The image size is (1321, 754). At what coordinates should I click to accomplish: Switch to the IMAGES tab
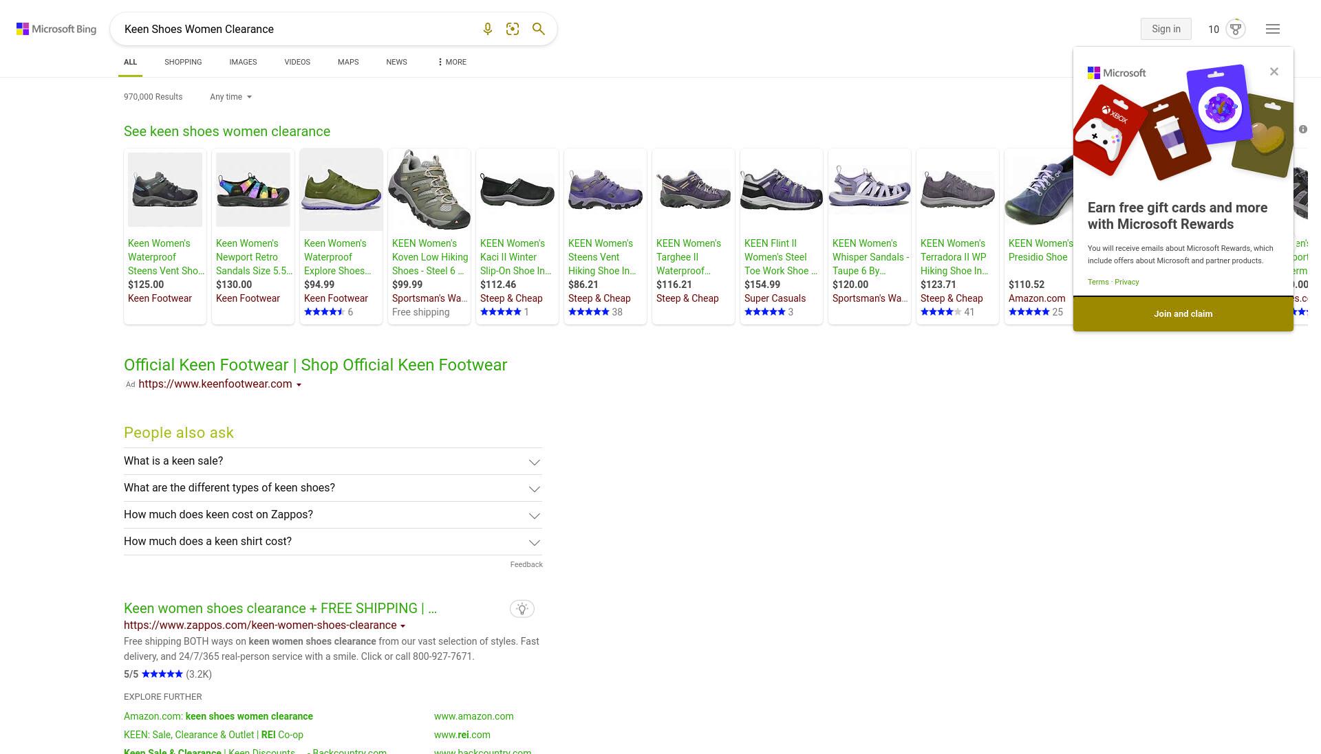tap(243, 62)
